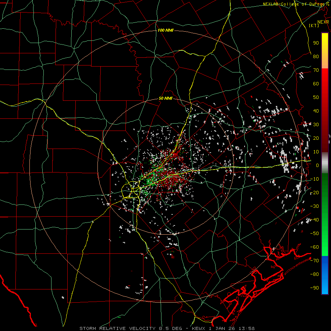Click the -60 value on velocity scale
331x331 pixels.
pos(314,247)
